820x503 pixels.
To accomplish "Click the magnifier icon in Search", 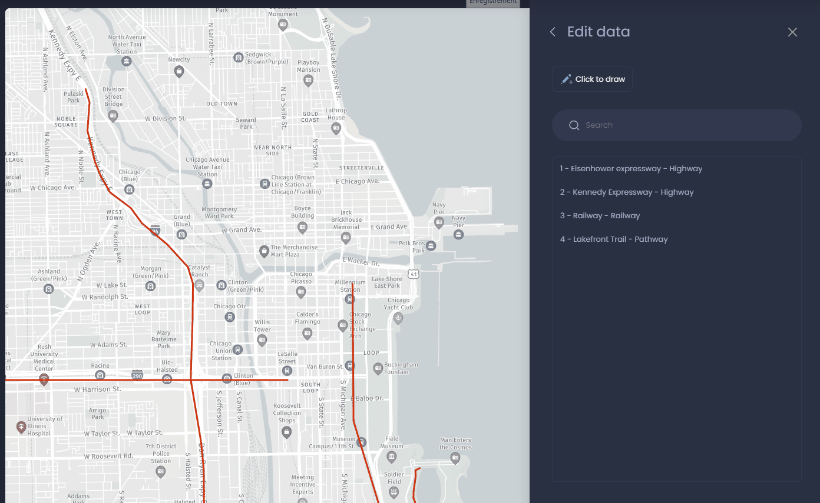I will pos(574,125).
